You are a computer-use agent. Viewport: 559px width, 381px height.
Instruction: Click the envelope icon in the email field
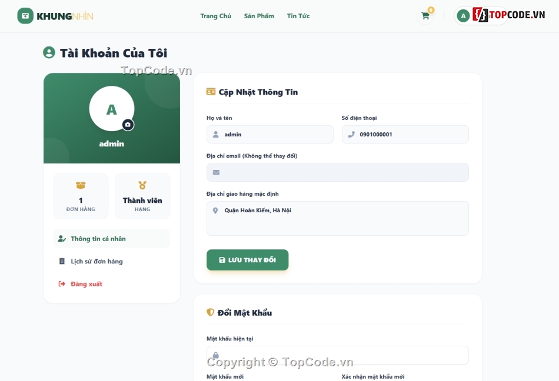[x=216, y=172]
